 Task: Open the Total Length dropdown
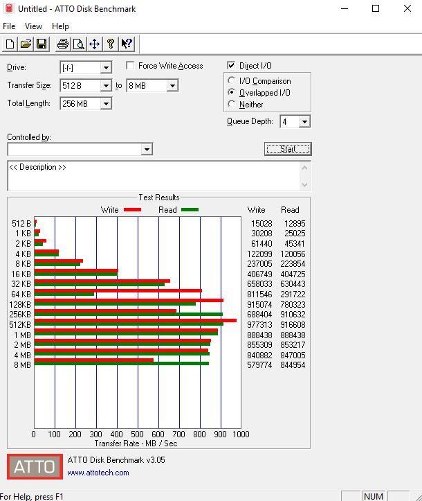pyautogui.click(x=106, y=104)
